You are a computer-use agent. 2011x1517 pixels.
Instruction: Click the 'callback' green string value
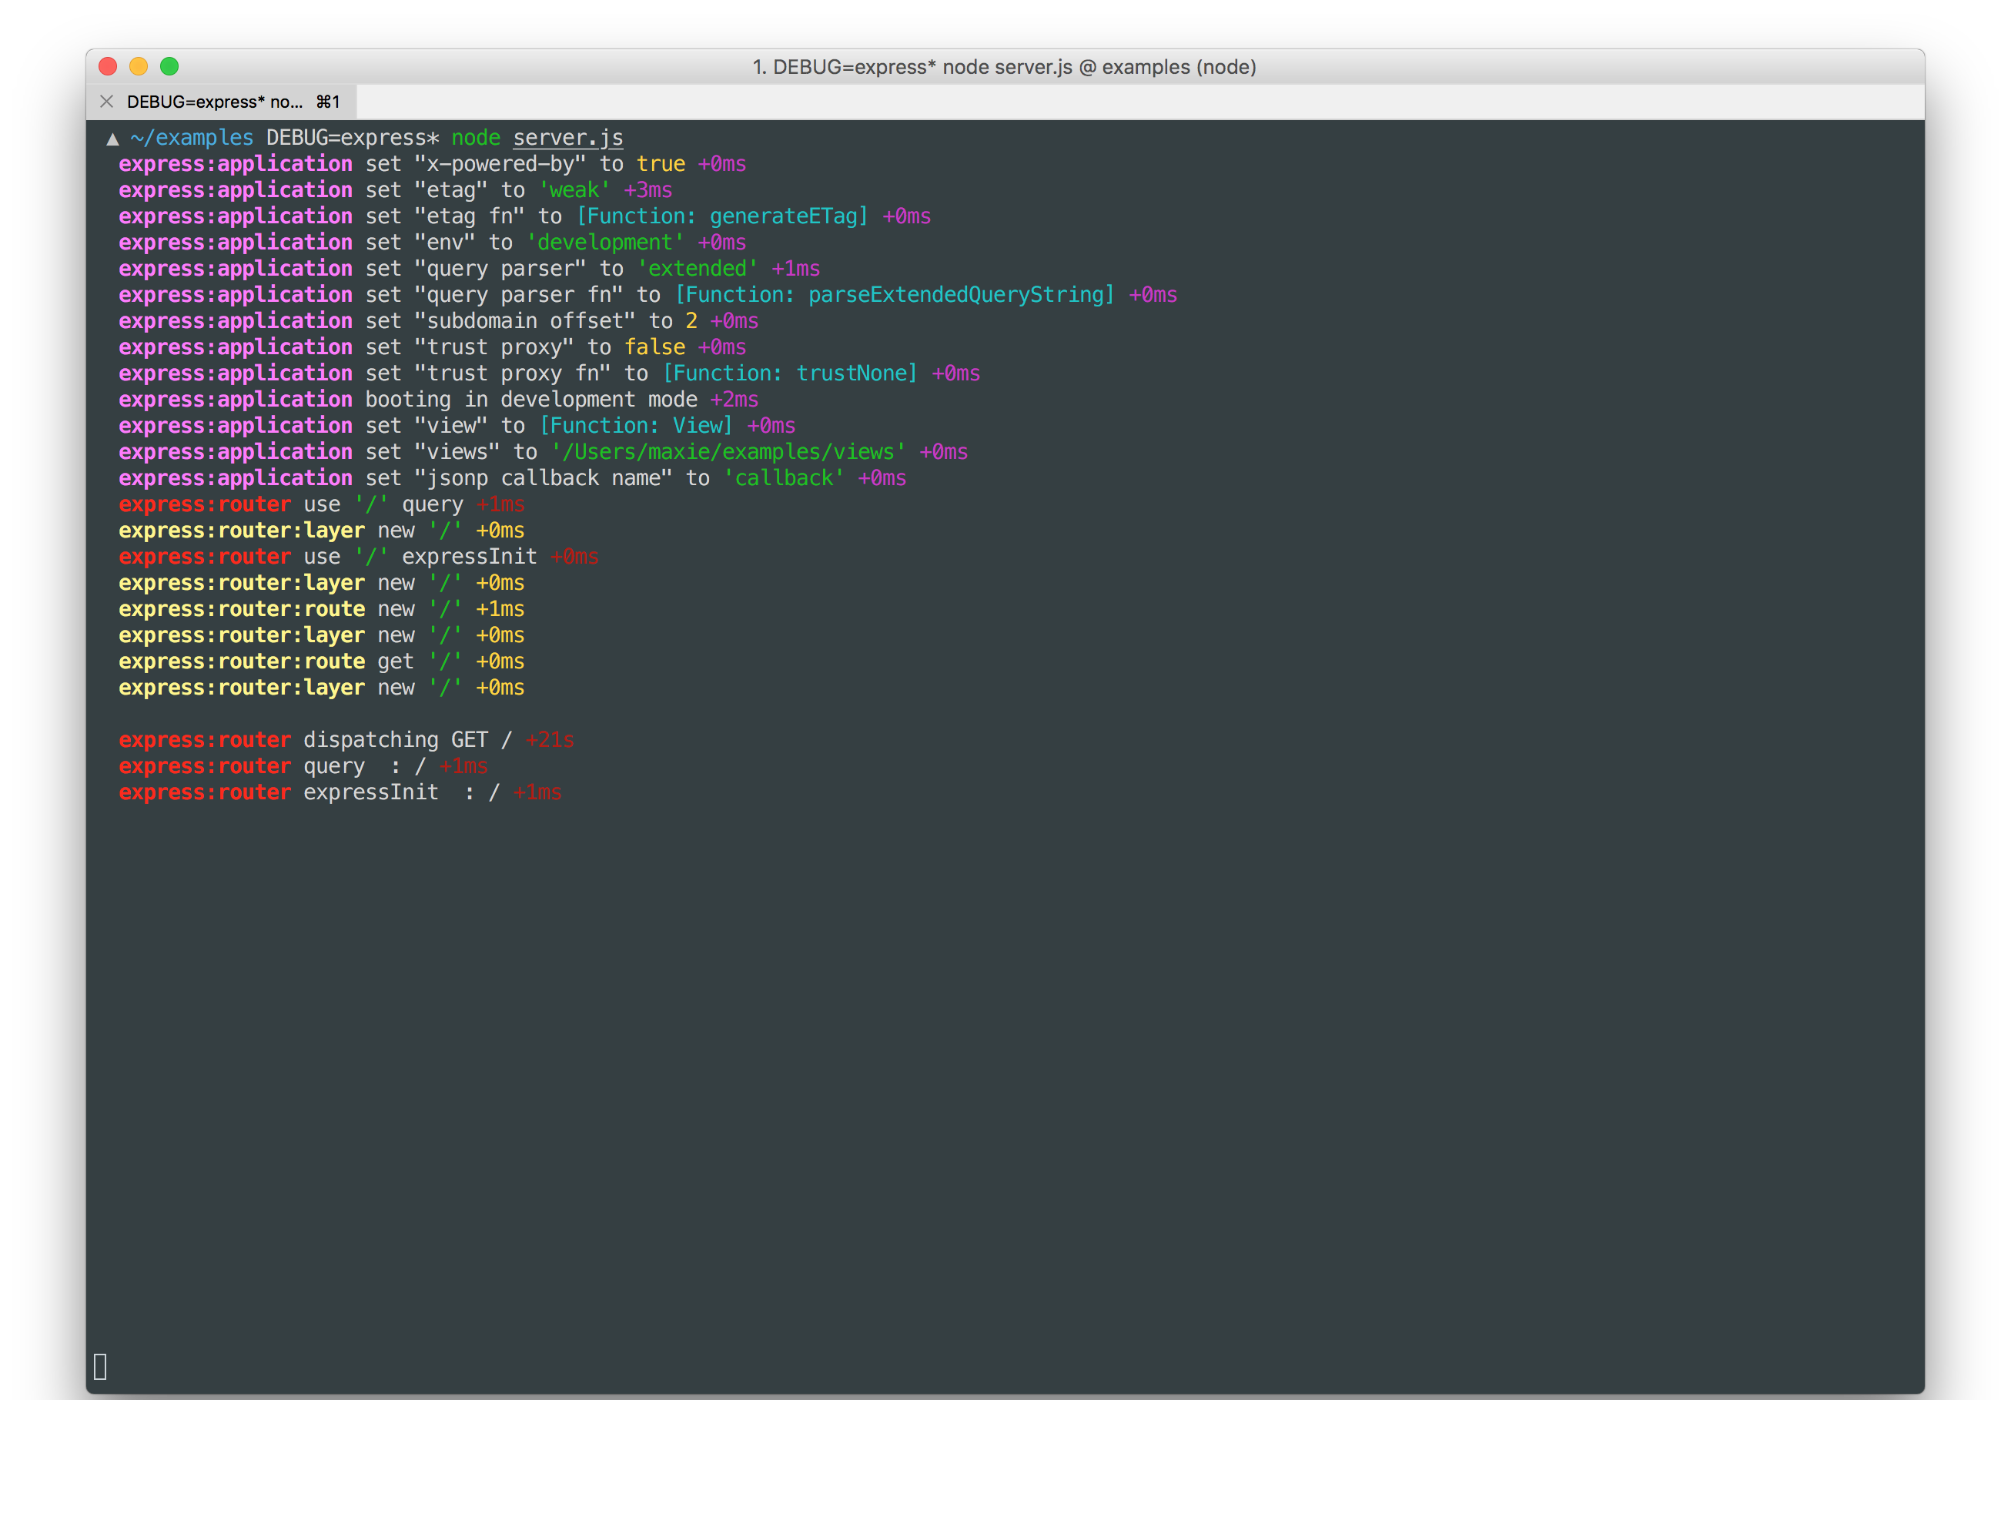pos(784,478)
